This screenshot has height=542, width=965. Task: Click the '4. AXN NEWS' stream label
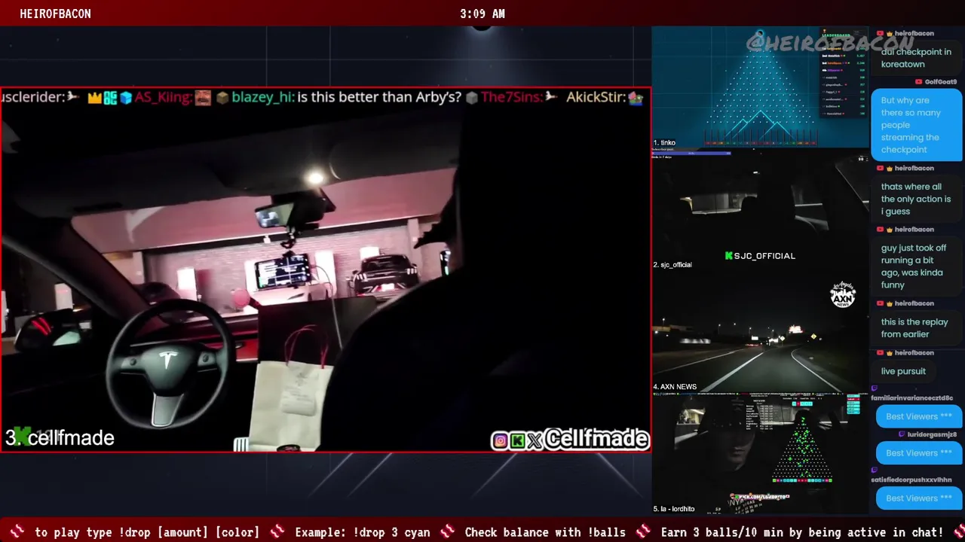click(x=675, y=387)
